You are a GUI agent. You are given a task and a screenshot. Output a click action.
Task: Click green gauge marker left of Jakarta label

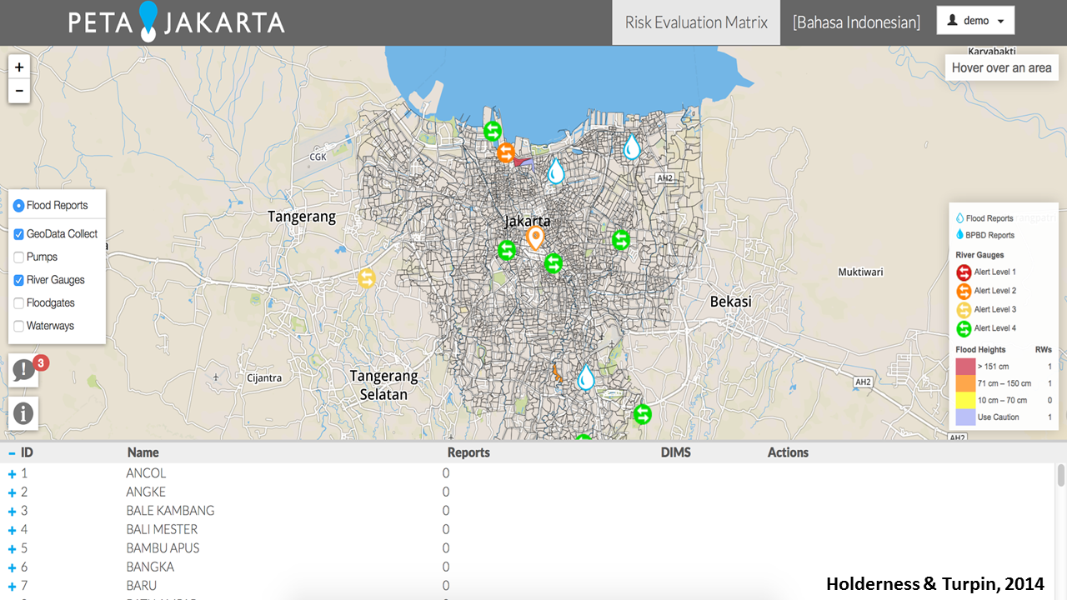(x=507, y=250)
